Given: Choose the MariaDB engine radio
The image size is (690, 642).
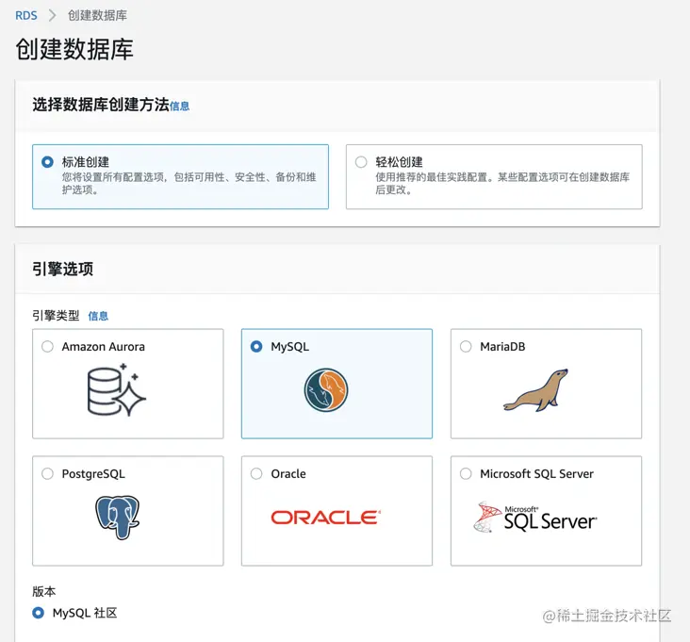Looking at the screenshot, I should [x=466, y=346].
